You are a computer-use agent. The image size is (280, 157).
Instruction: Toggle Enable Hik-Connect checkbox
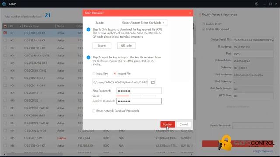(x=203, y=29)
